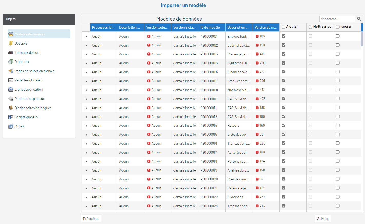Sort by Processus ID column header

click(x=103, y=27)
